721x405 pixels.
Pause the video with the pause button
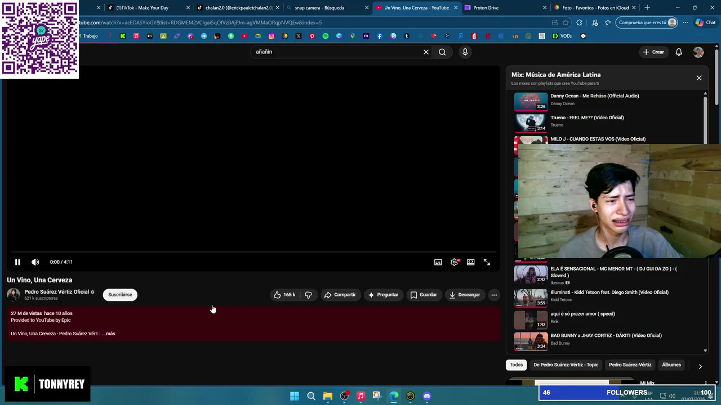pos(17,262)
